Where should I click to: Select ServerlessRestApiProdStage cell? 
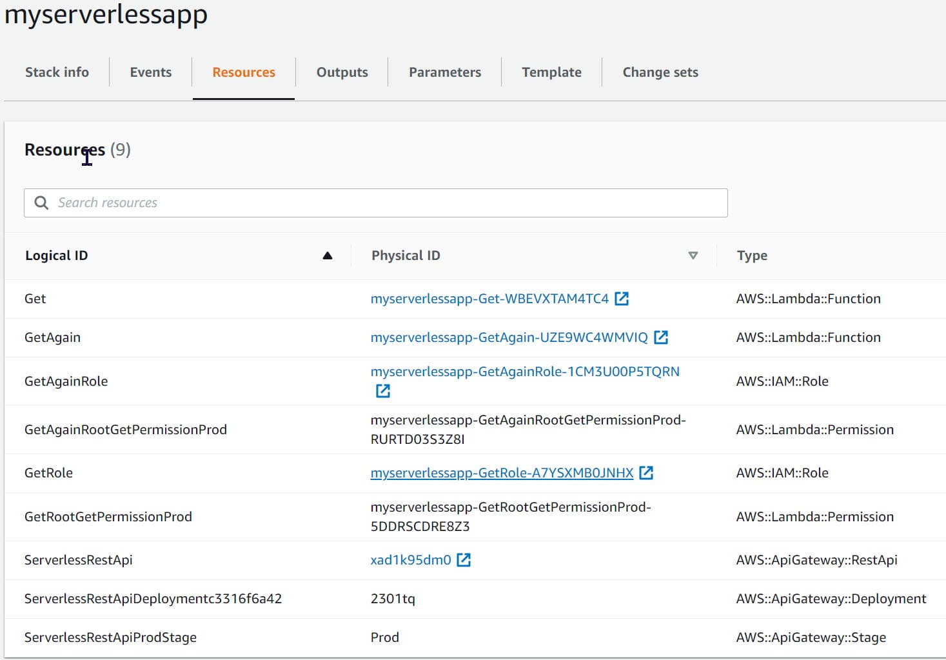click(110, 637)
